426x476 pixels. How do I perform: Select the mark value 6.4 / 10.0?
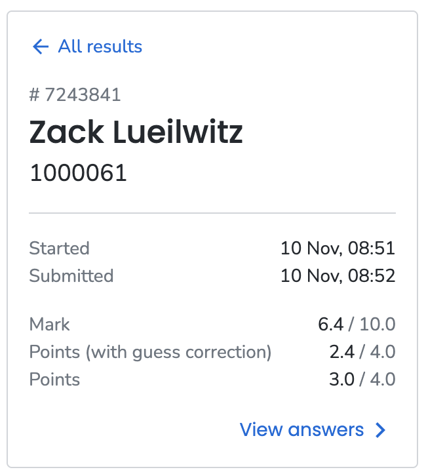356,324
